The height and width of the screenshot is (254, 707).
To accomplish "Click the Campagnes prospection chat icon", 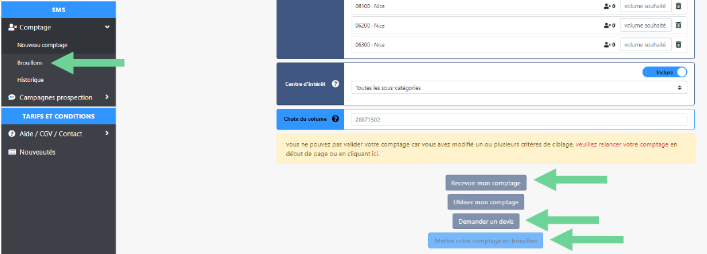I will pos(12,97).
